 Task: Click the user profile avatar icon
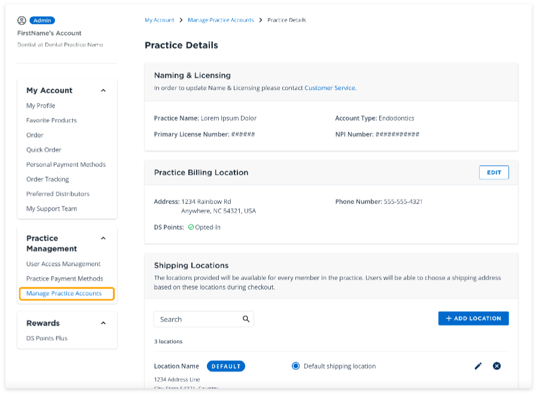(22, 20)
